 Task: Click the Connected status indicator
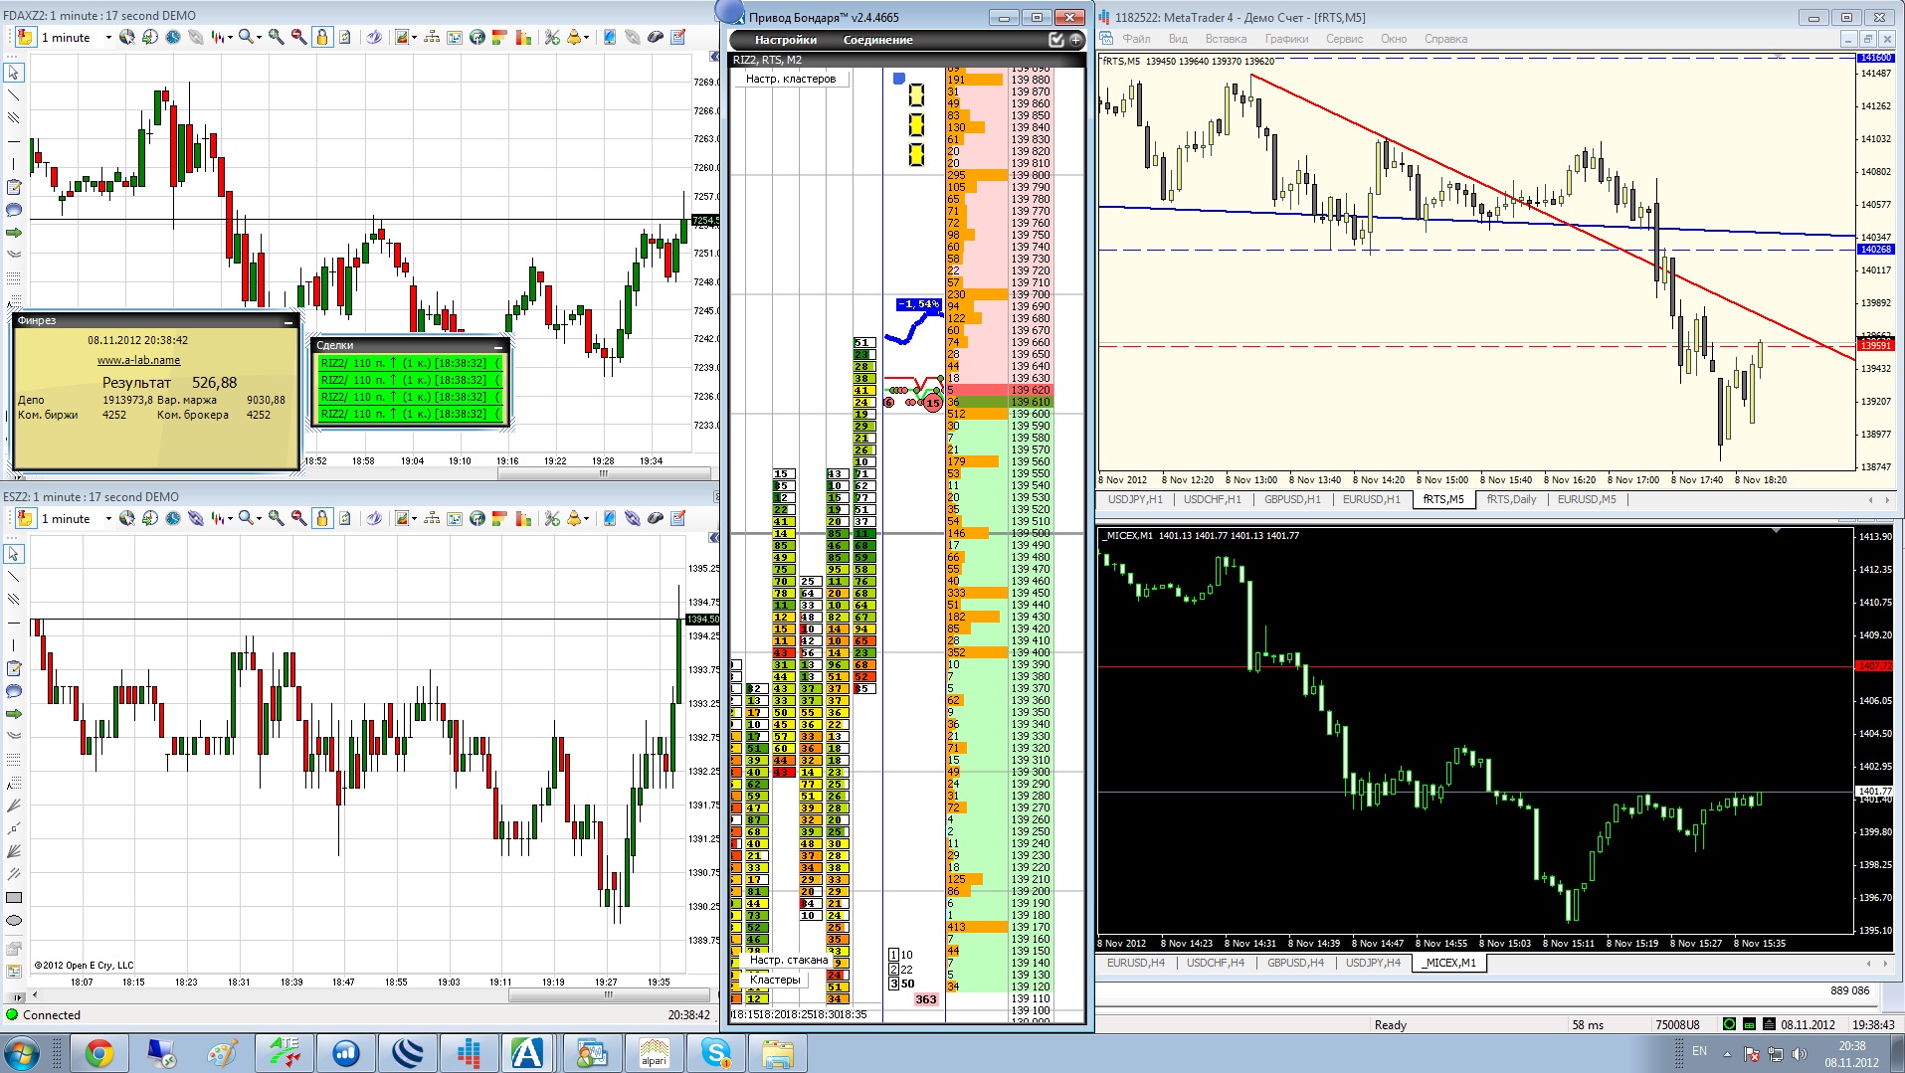click(43, 1015)
